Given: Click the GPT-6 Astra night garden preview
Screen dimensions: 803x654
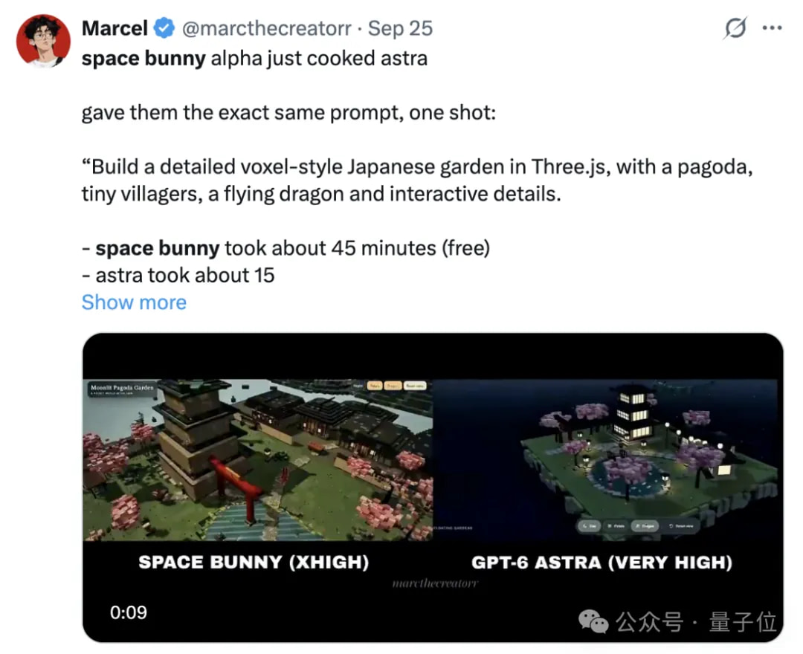Looking at the screenshot, I should [607, 459].
